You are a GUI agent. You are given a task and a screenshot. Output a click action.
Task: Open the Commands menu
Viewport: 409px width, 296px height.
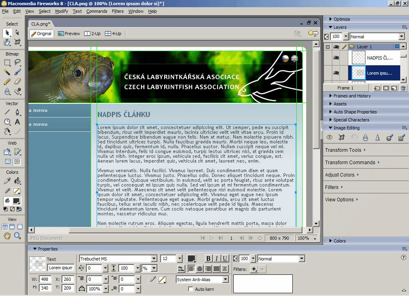(x=97, y=11)
